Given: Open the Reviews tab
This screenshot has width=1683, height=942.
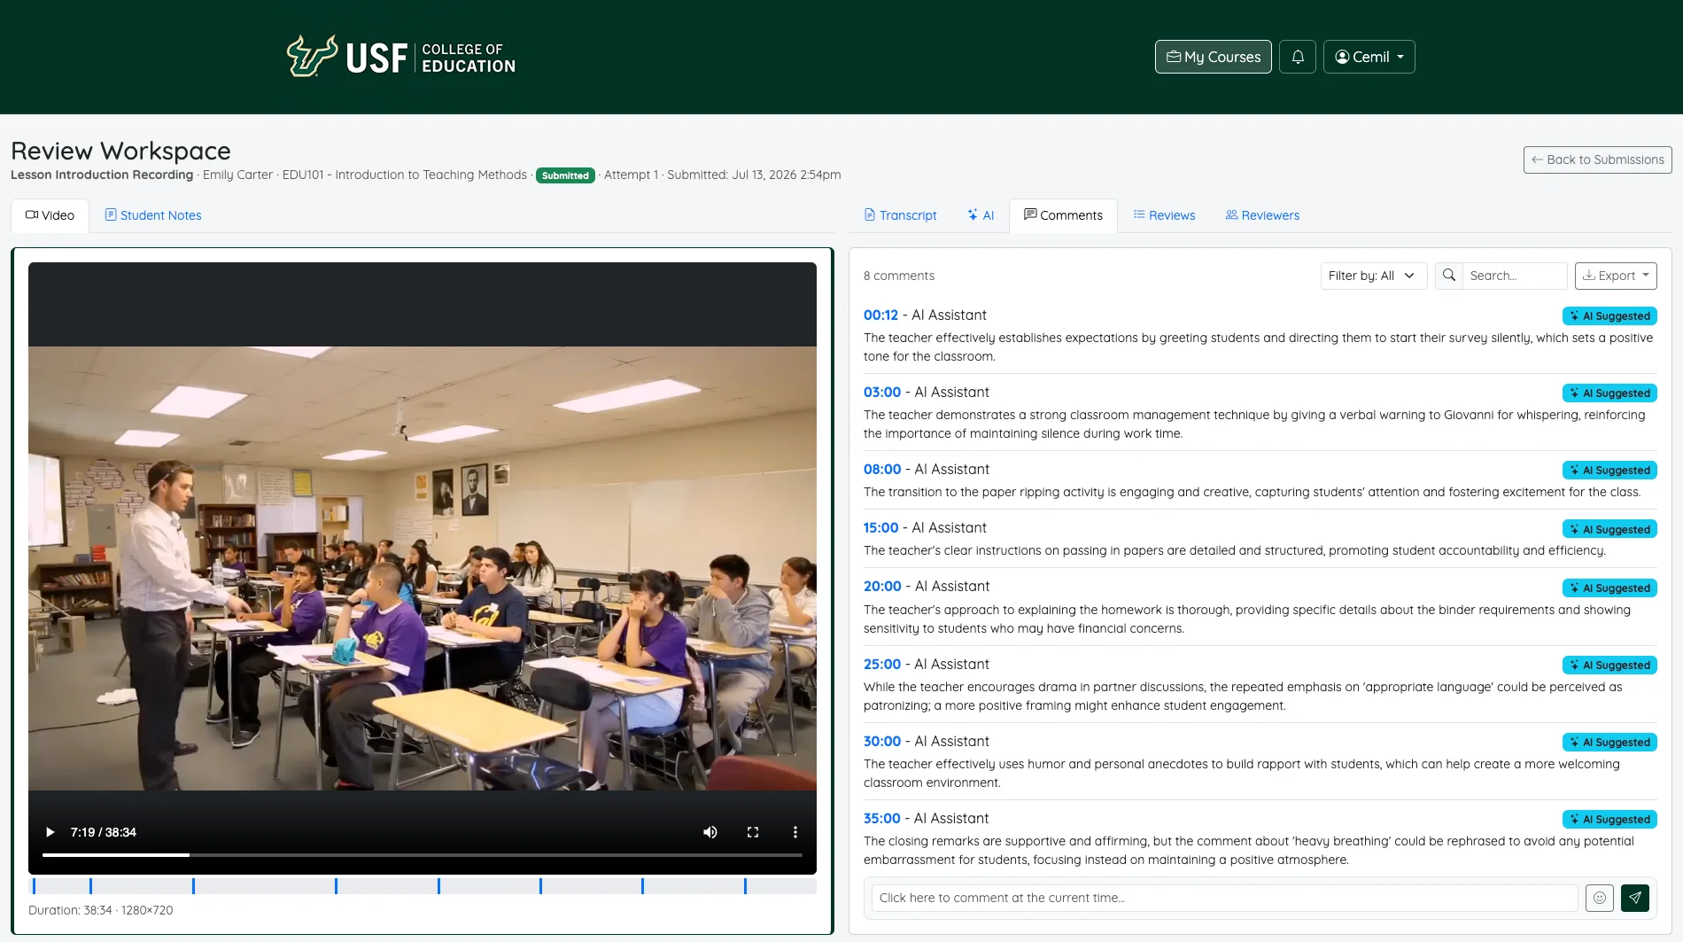Looking at the screenshot, I should coord(1164,215).
